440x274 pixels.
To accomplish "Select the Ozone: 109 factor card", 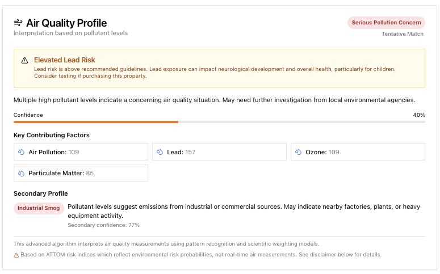I will pyautogui.click(x=358, y=152).
